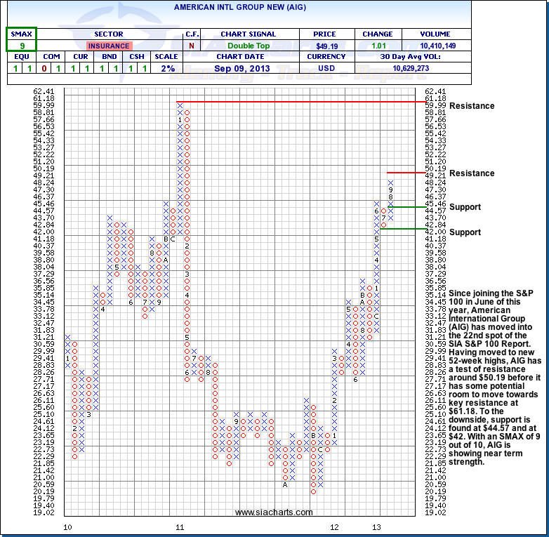
Task: Select the Support label near 42.00
Action: pos(465,232)
